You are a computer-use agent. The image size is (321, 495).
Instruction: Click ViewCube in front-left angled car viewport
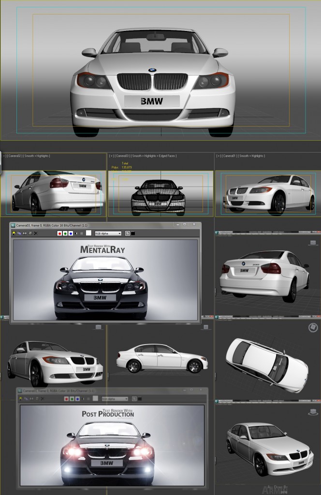click(98, 327)
